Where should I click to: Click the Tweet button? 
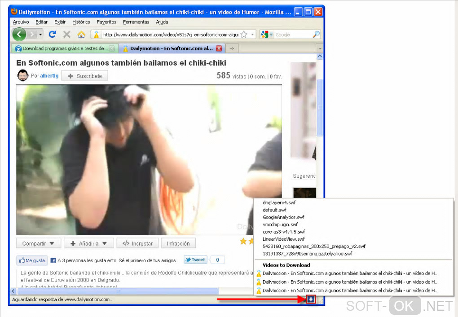[195, 260]
